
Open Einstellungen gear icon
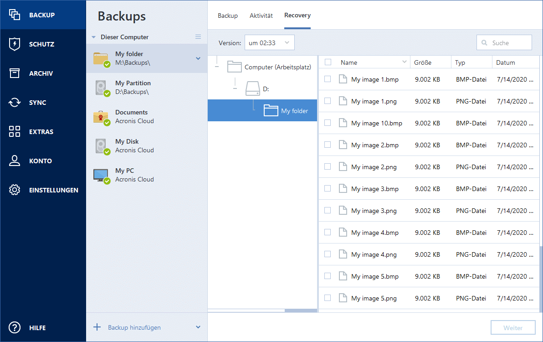pyautogui.click(x=15, y=190)
